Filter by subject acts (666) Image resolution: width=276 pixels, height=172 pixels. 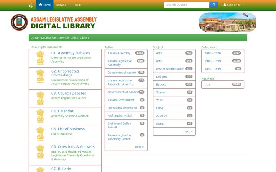point(159,61)
